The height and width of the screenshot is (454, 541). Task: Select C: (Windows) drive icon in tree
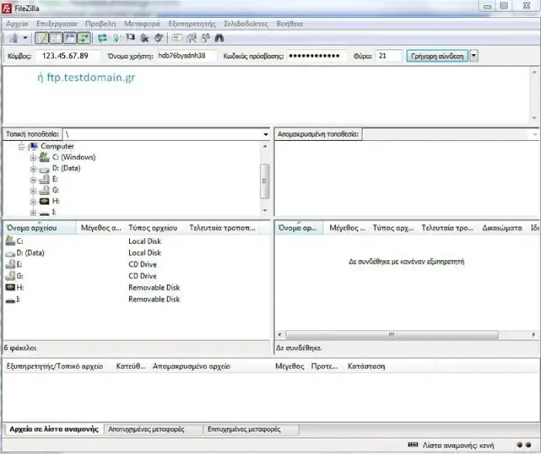(44, 158)
